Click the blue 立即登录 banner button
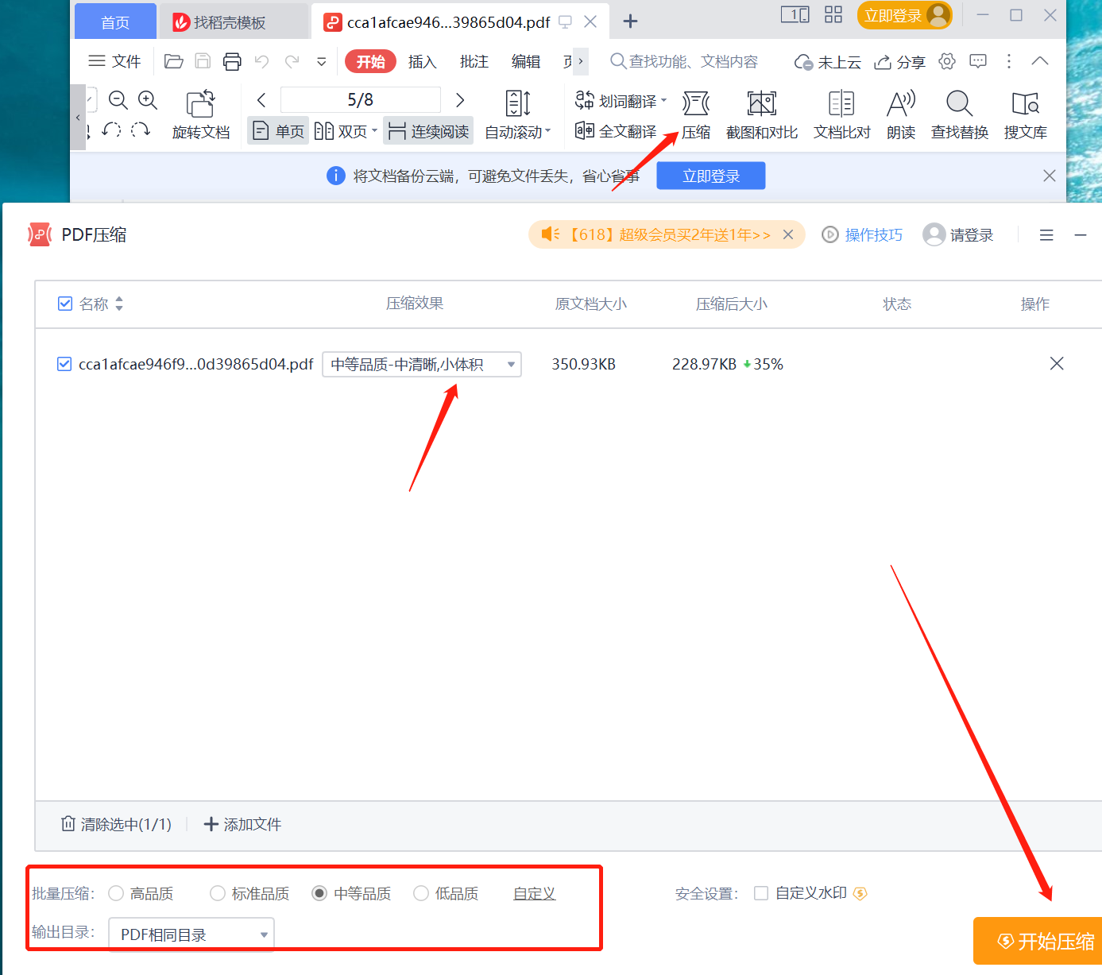 (711, 176)
